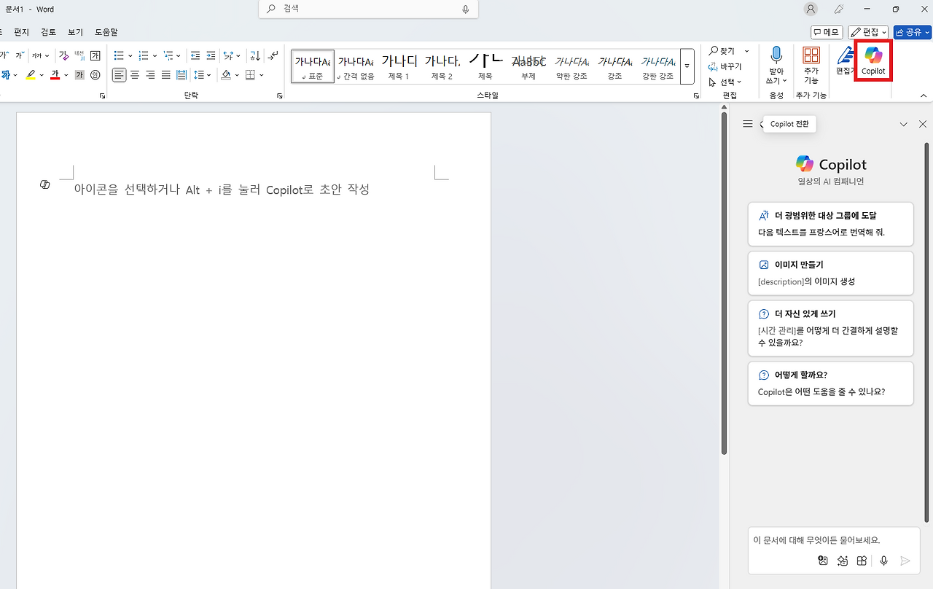Decrease font size button
This screenshot has height=589, width=933.
tap(20, 55)
